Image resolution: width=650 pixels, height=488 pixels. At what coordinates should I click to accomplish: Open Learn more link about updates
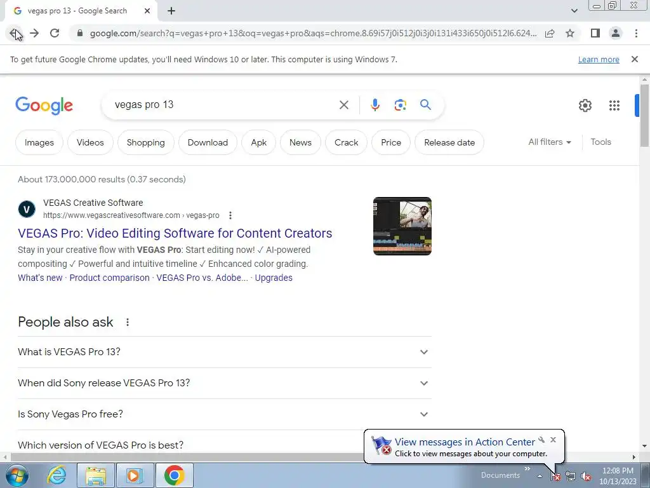tap(599, 59)
